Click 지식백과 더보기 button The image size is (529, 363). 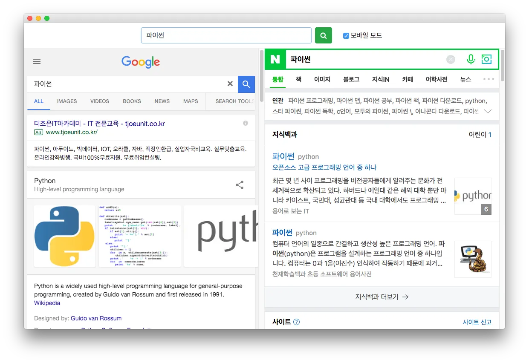[382, 297]
